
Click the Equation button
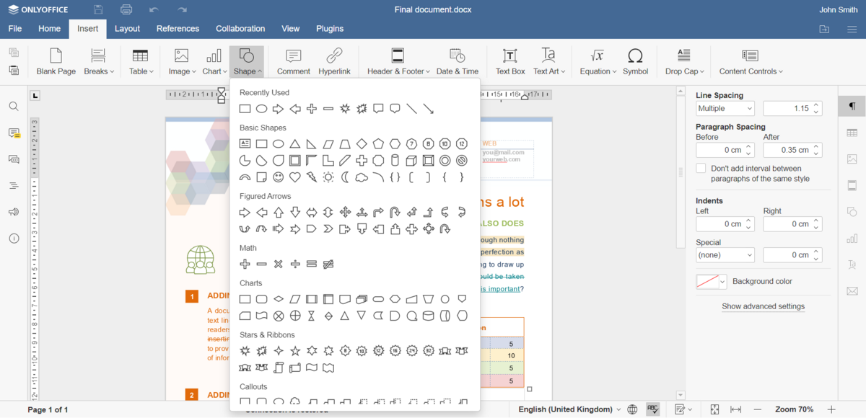[598, 62]
